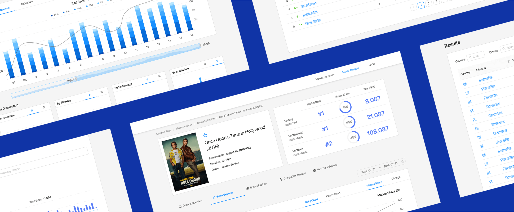Select the Auditorium chart tab
Image resolution: width=514 pixels, height=212 pixels.
pos(27,3)
